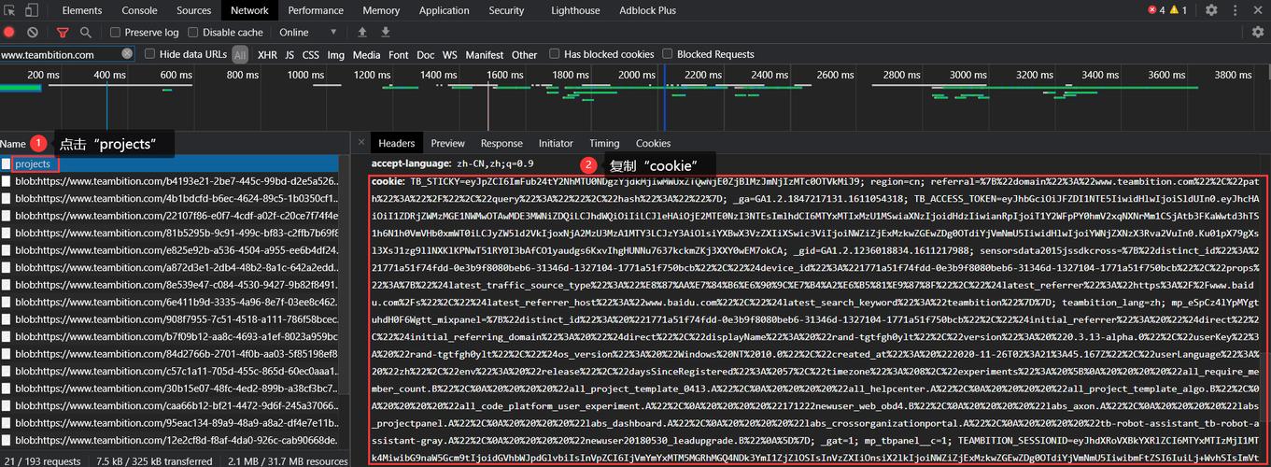Open DevTools settings gear in tab bar
The height and width of the screenshot is (467, 1271).
[1211, 10]
